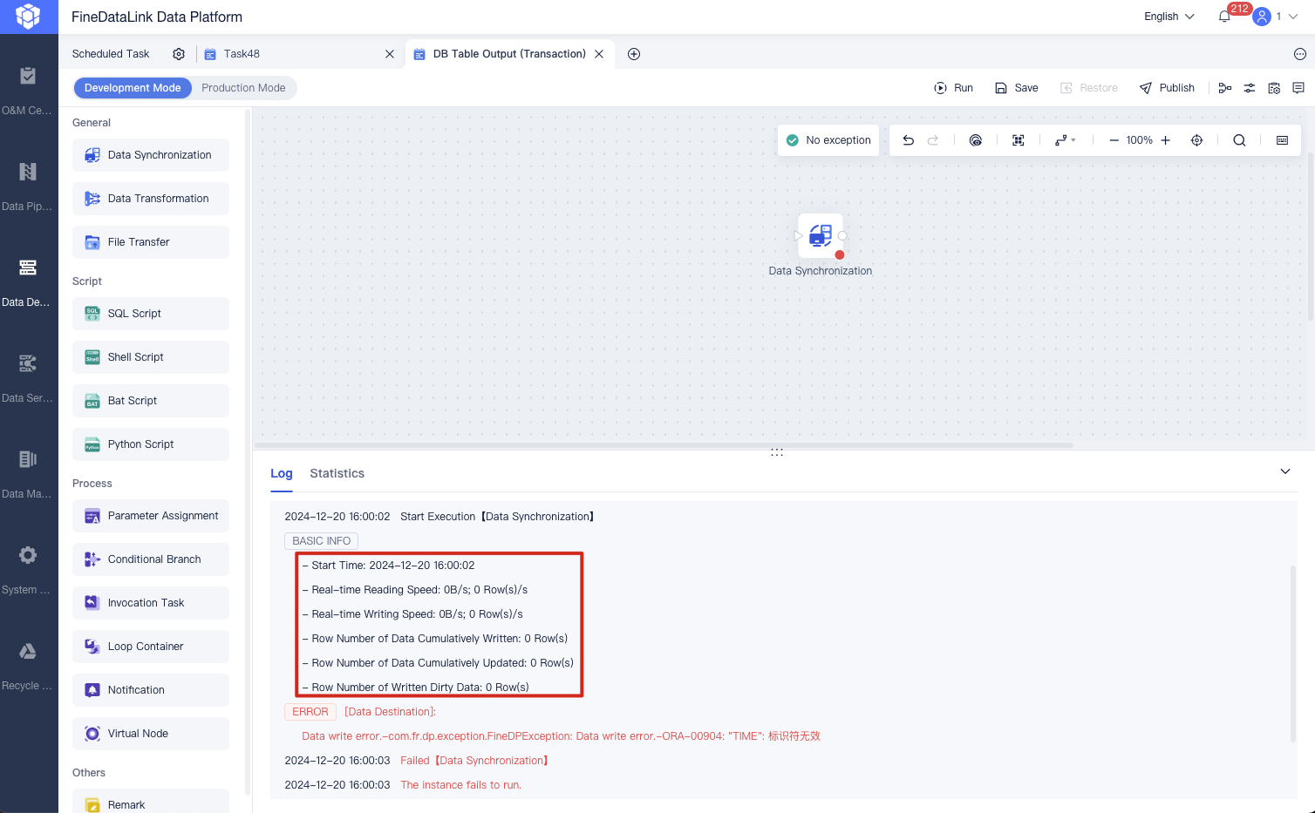Open O&M Center in left sidebar

click(28, 91)
